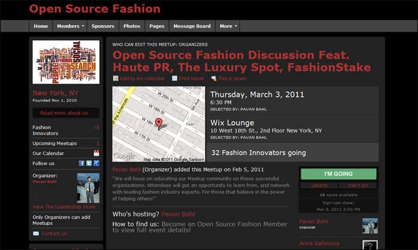Open Our Calendar link
Image resolution: width=418 pixels, height=250 pixels.
48,153
